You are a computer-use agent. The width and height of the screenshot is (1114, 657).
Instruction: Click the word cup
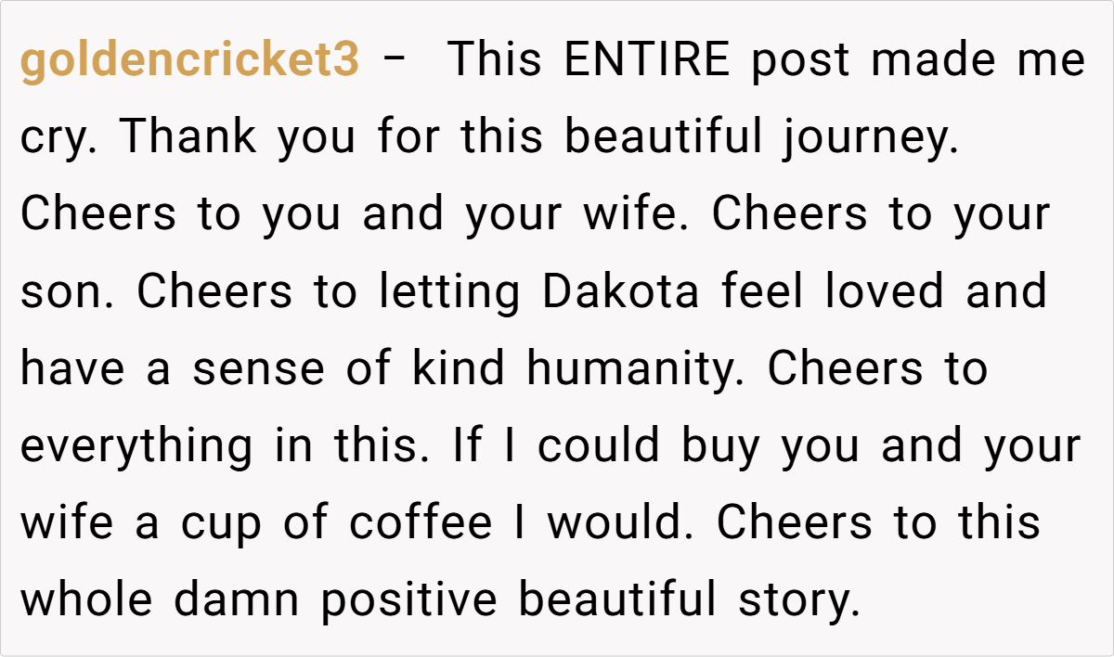coord(215,523)
